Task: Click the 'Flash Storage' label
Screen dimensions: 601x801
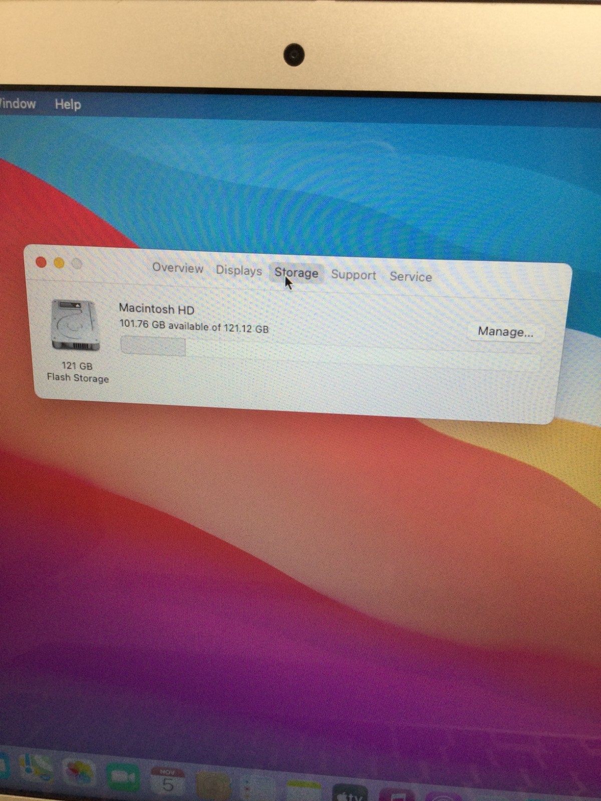Action: (x=78, y=378)
